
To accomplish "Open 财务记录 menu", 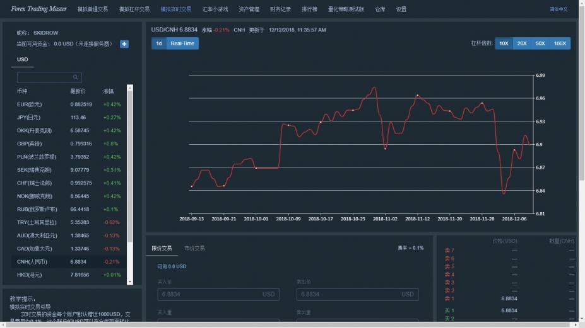I will pos(280,9).
